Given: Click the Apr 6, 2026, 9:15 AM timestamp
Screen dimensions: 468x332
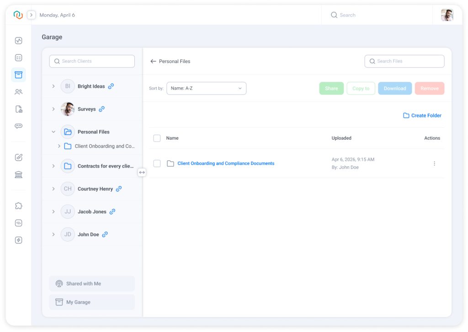Looking at the screenshot, I should pos(353,159).
